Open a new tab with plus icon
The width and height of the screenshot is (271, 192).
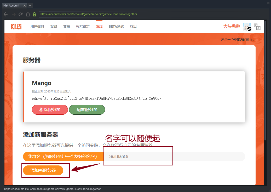coord(30,6)
